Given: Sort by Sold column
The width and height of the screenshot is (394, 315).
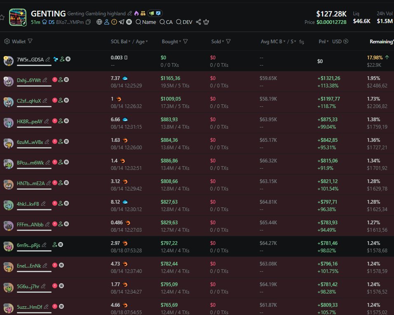Looking at the screenshot, I should pyautogui.click(x=218, y=42).
